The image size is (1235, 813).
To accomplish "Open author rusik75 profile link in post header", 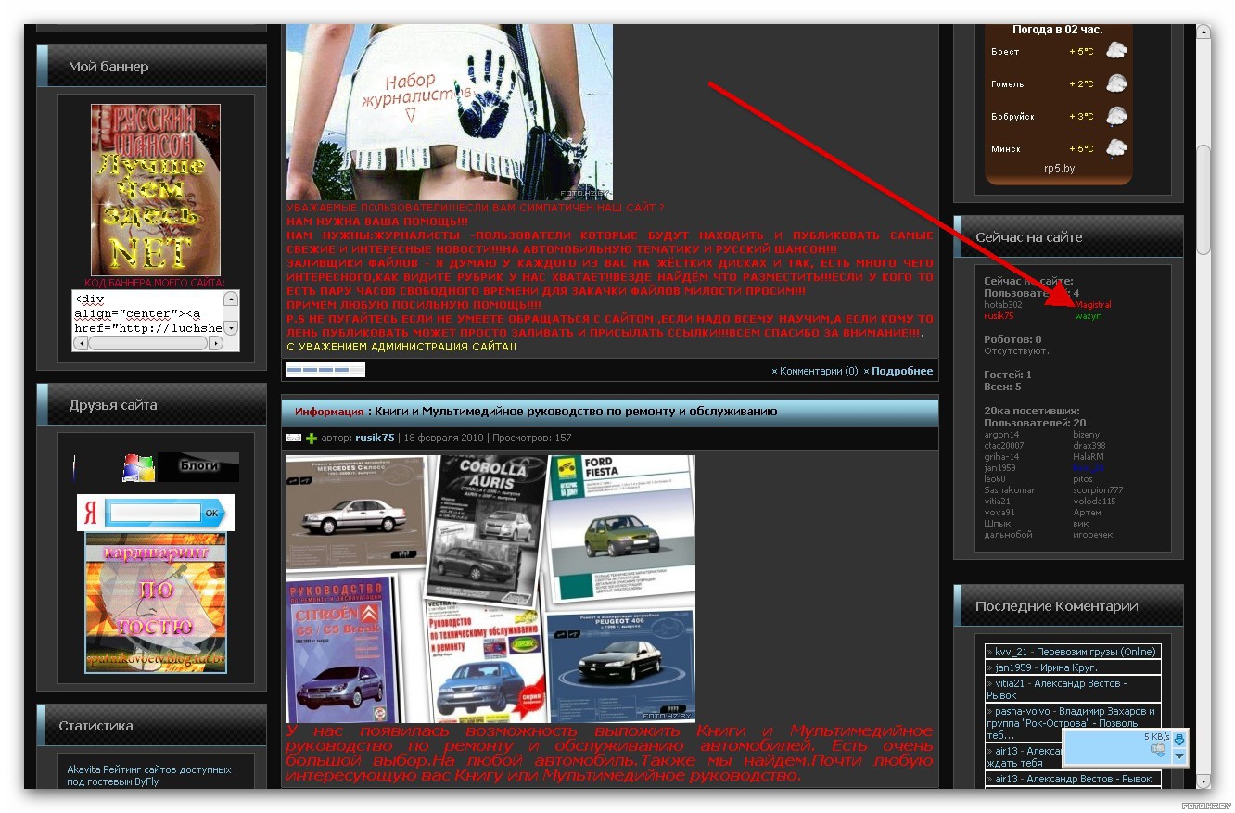I will point(375,438).
